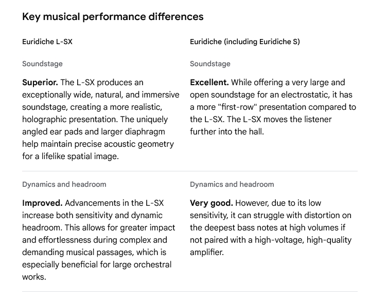Image resolution: width=369 pixels, height=292 pixels.
Task: Click the bold word 'Improved.'
Action: click(x=42, y=203)
